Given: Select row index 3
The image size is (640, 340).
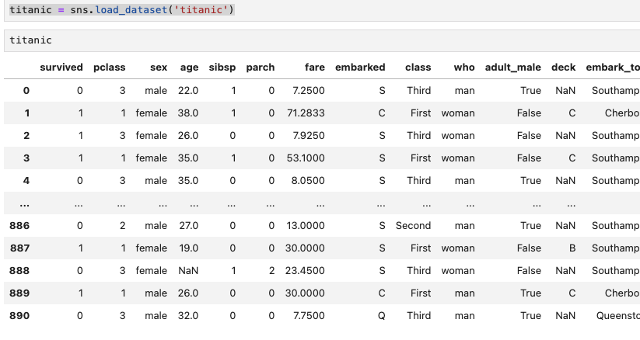Looking at the screenshot, I should 26,158.
